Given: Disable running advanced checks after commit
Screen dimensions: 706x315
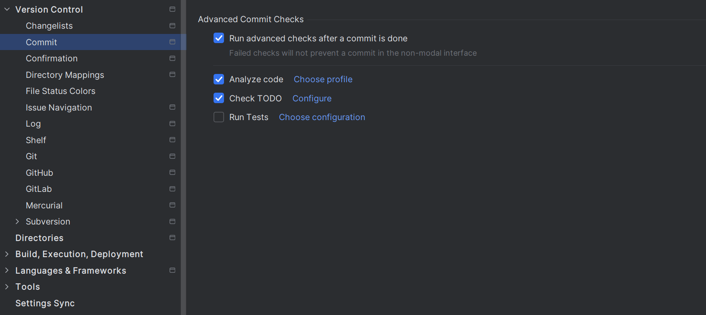Looking at the screenshot, I should click(x=219, y=38).
